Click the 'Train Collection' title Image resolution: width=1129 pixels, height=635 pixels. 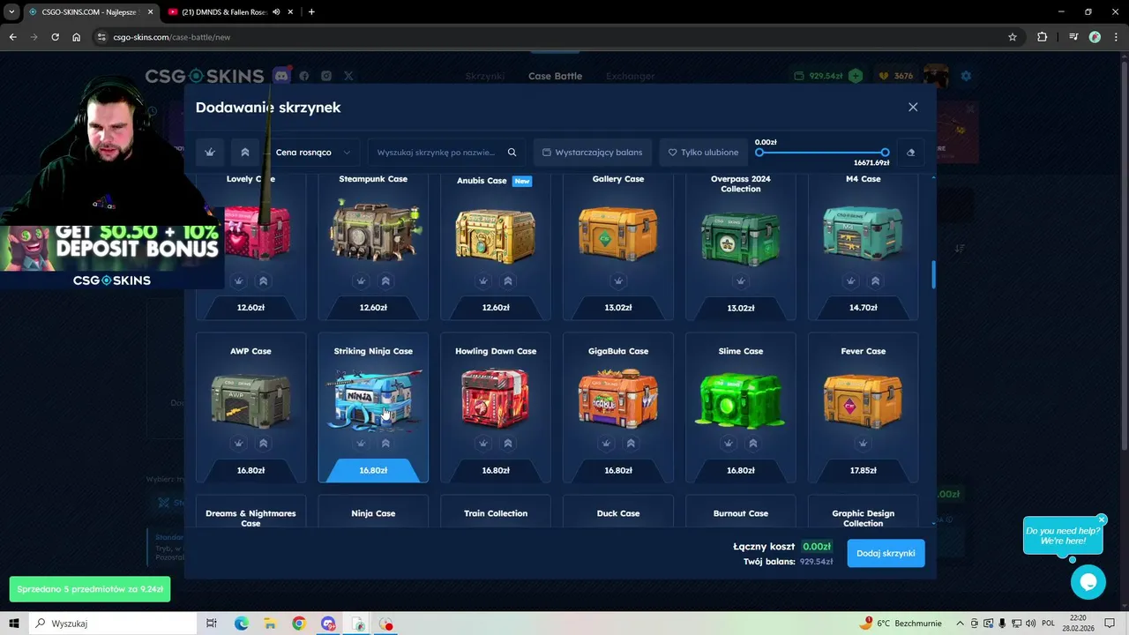point(496,513)
